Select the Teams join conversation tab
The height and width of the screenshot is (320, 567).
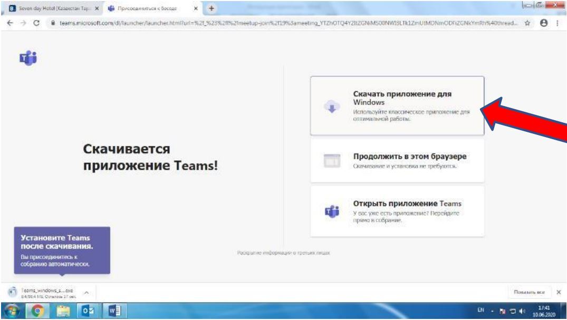tap(153, 8)
